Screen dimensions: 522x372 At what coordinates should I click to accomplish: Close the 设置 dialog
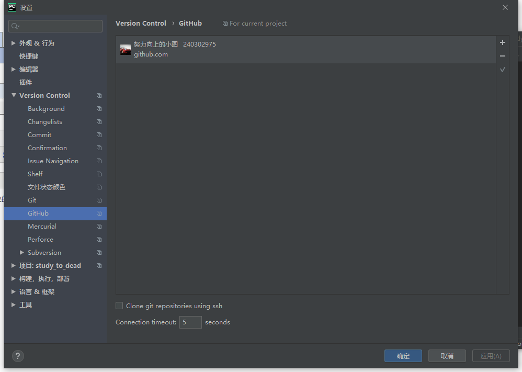(x=505, y=7)
